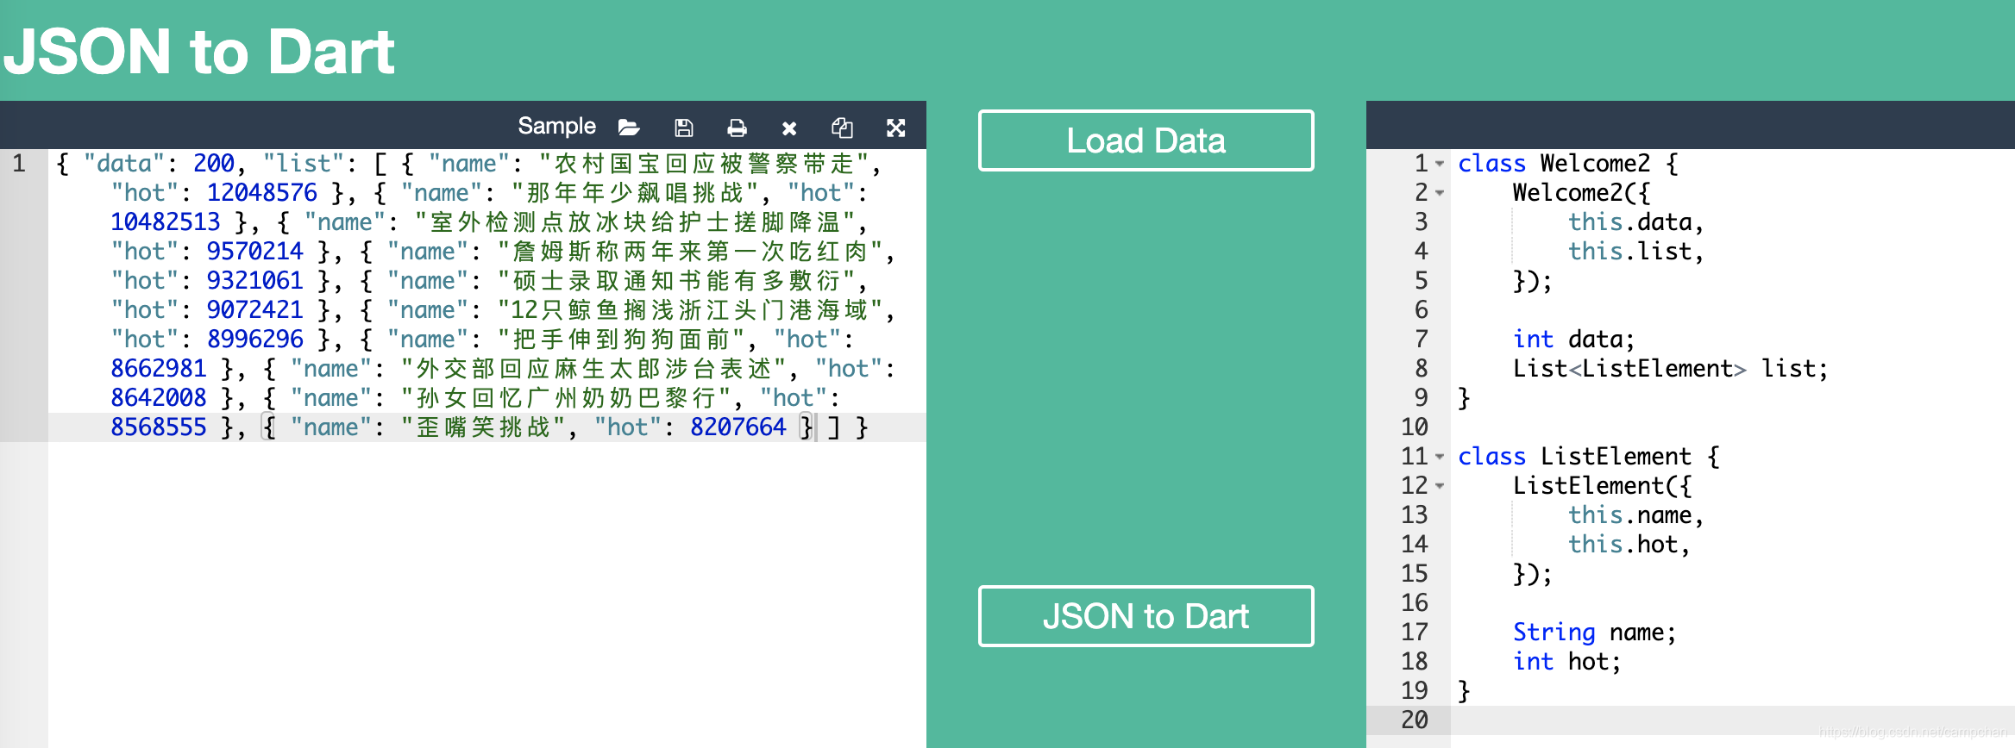Viewport: 2015px width, 748px height.
Task: Click 'this.hot,' in Dart output
Action: [1629, 545]
